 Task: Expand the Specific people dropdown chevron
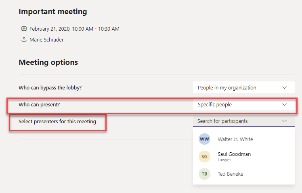[x=285, y=105]
